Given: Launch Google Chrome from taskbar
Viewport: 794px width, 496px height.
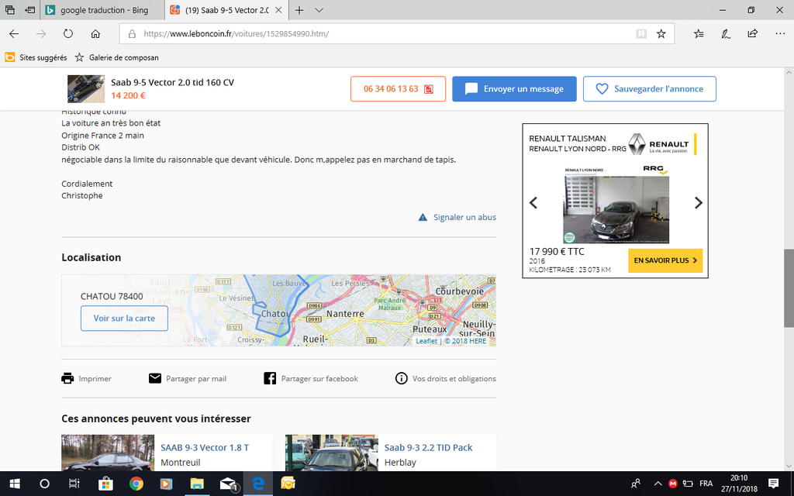Looking at the screenshot, I should click(x=136, y=484).
